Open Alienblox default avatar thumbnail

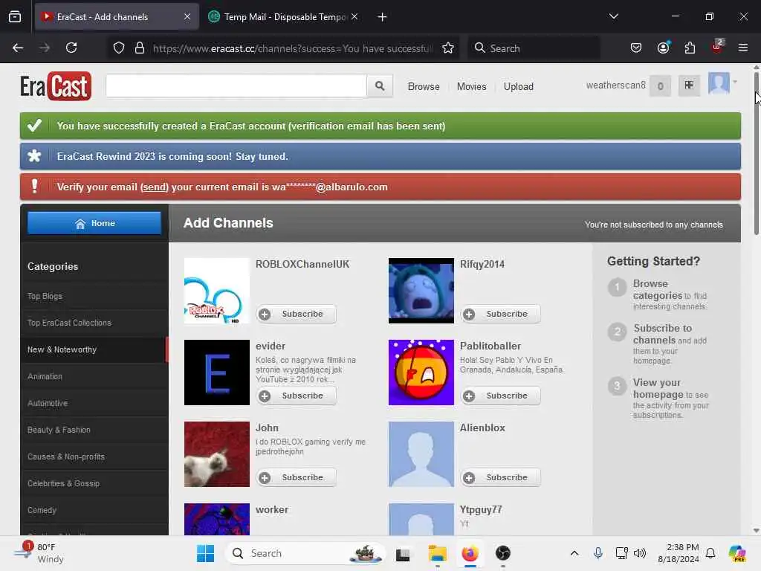point(421,454)
